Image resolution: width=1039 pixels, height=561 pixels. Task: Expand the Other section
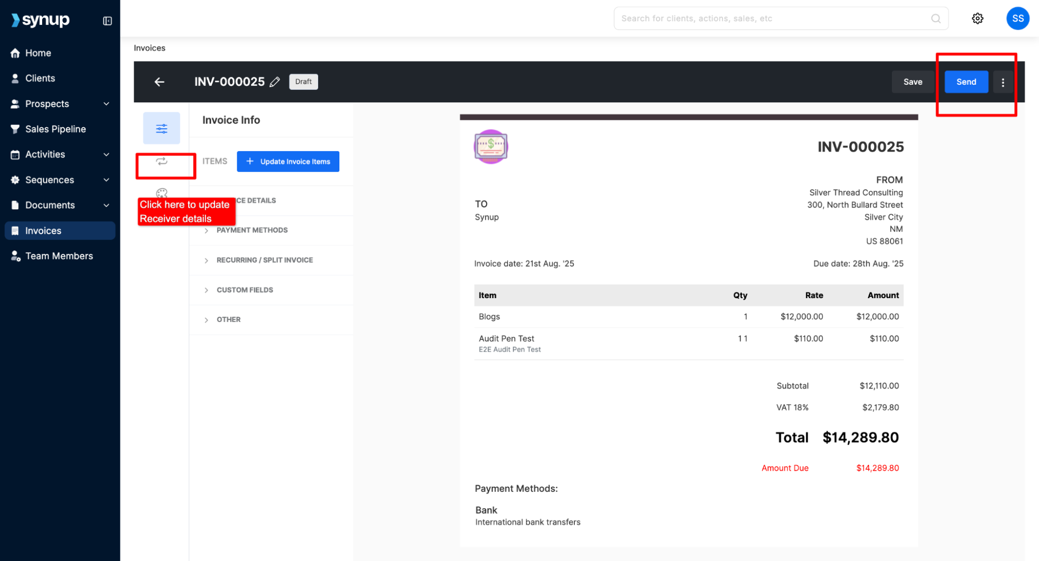(x=271, y=320)
